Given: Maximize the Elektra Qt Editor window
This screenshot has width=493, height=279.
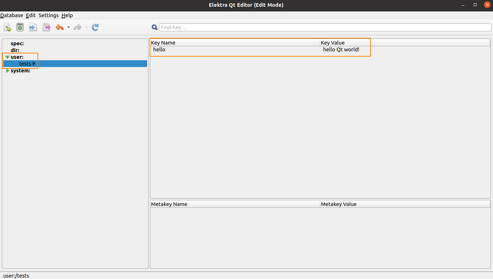Looking at the screenshot, I should point(475,5).
